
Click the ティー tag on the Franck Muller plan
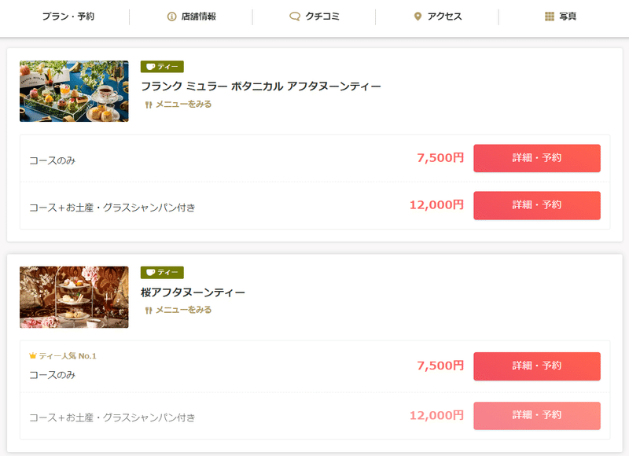click(162, 67)
